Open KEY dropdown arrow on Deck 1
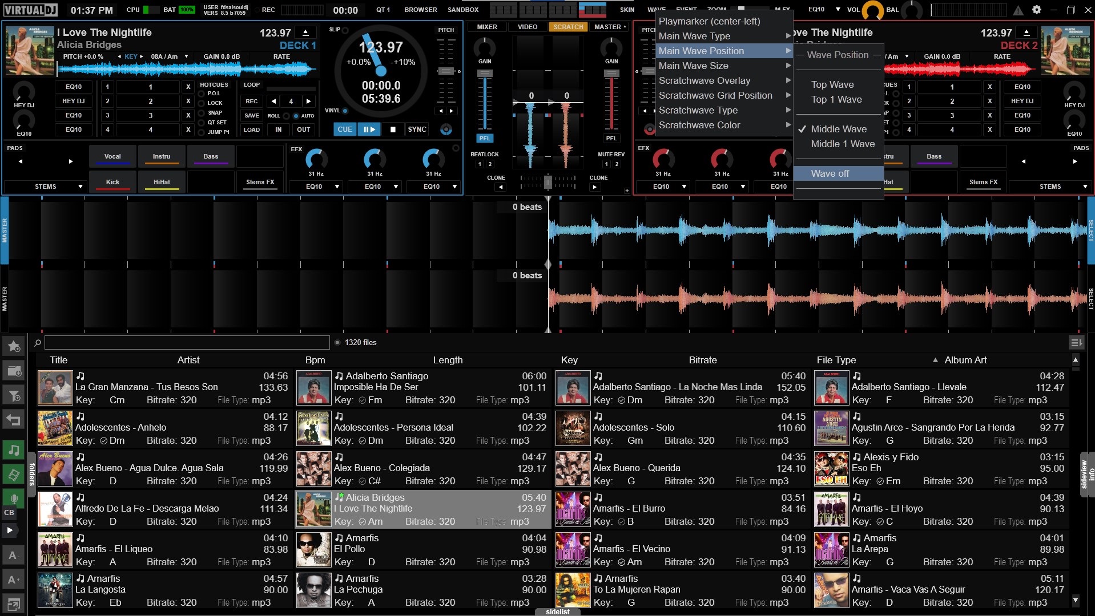This screenshot has width=1095, height=616. 186,56
